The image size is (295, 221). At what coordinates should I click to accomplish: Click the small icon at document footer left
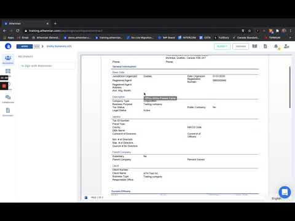tap(86, 198)
